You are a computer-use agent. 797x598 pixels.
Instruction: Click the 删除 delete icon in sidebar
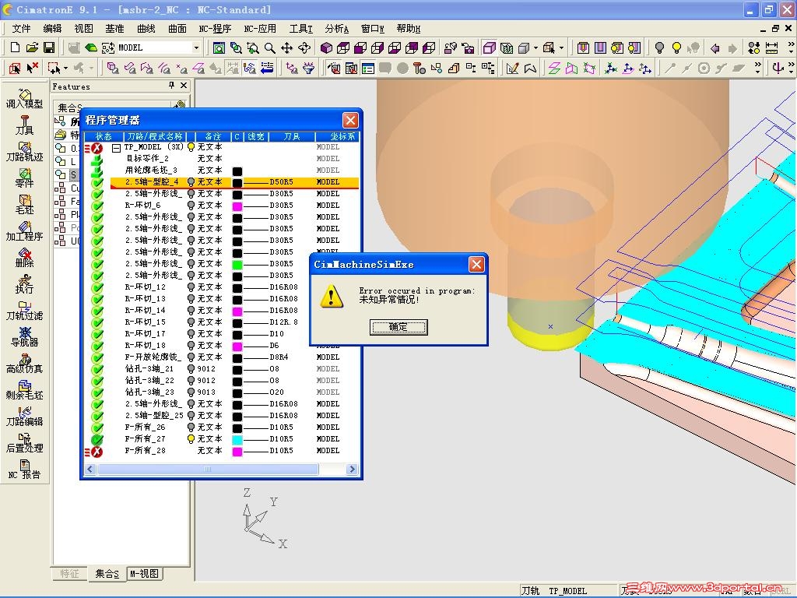click(x=24, y=257)
